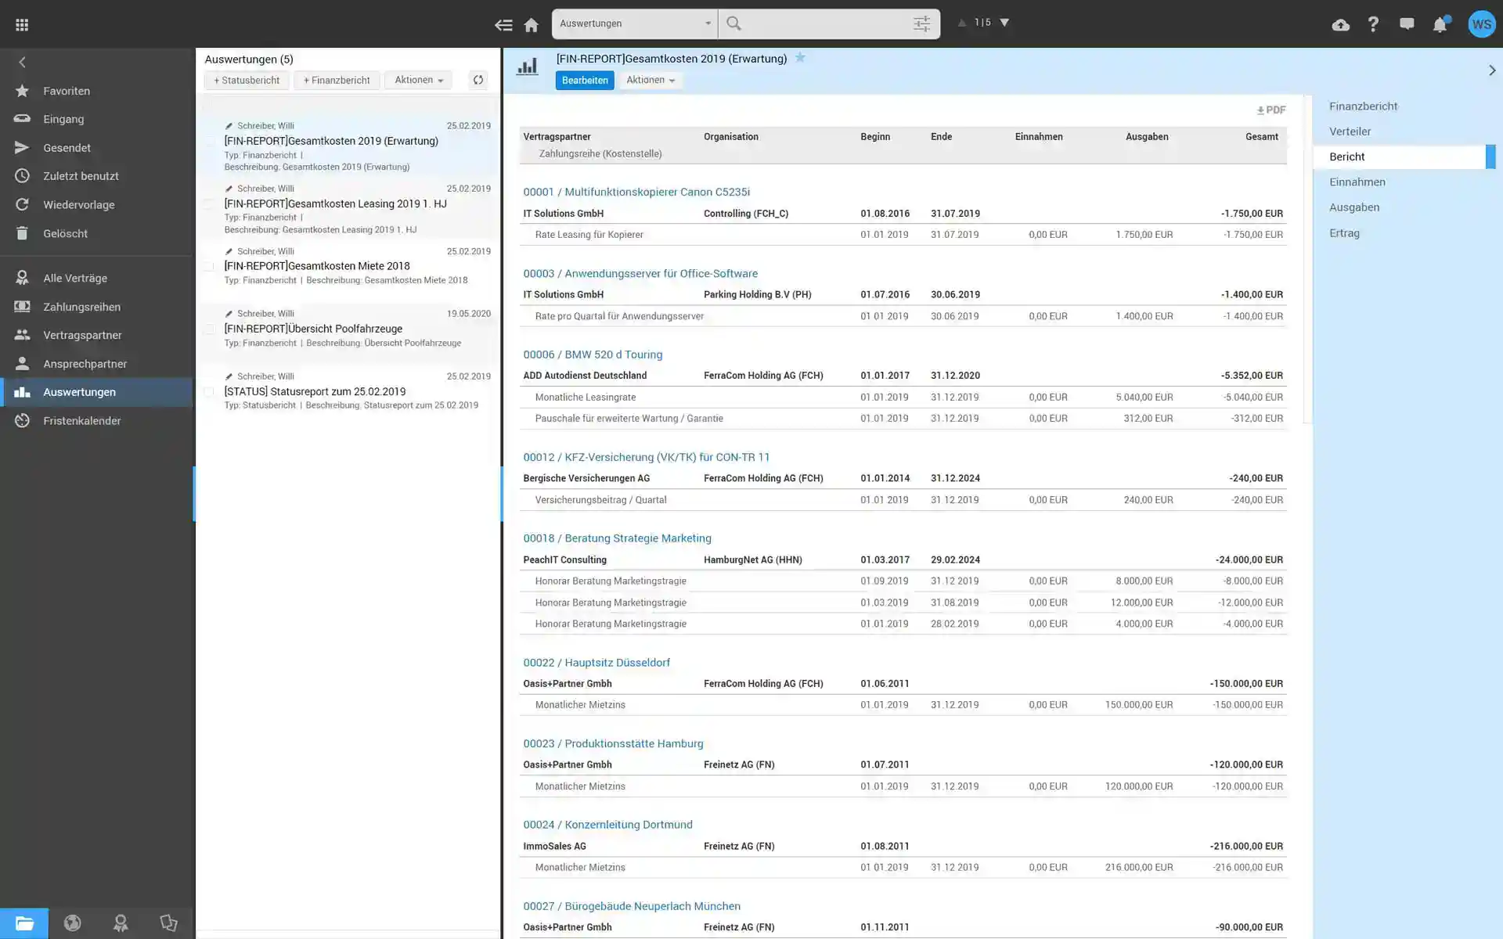Open the chat messages icon
1503x939 pixels.
[x=1407, y=24]
